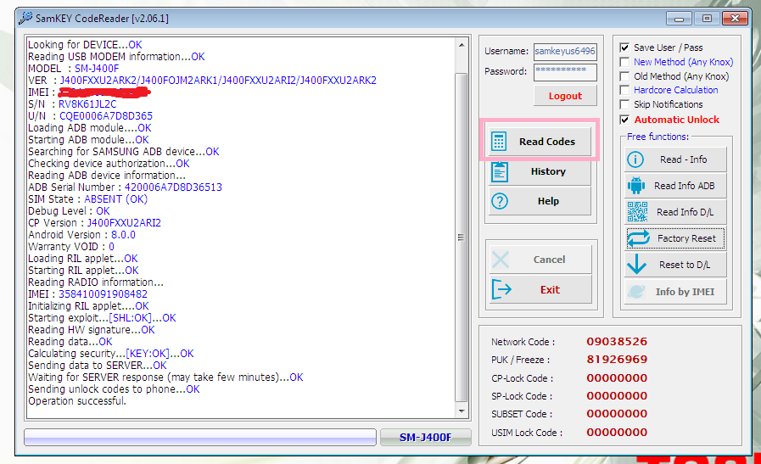Click the Help question mark icon
761x464 pixels.
point(500,201)
